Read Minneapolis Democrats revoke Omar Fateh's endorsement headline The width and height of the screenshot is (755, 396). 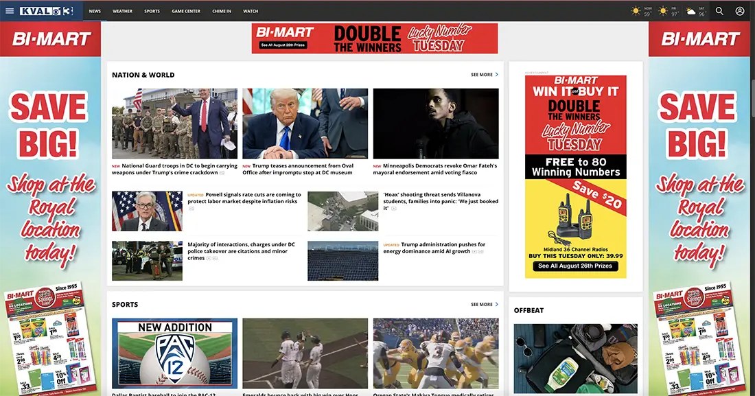[x=435, y=169]
